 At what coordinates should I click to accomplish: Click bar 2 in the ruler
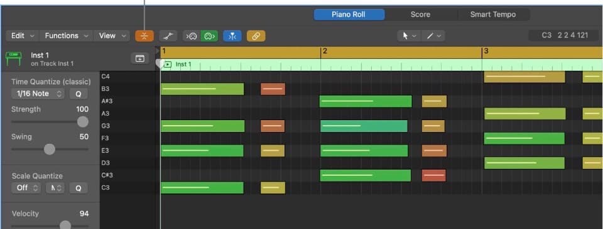point(325,51)
